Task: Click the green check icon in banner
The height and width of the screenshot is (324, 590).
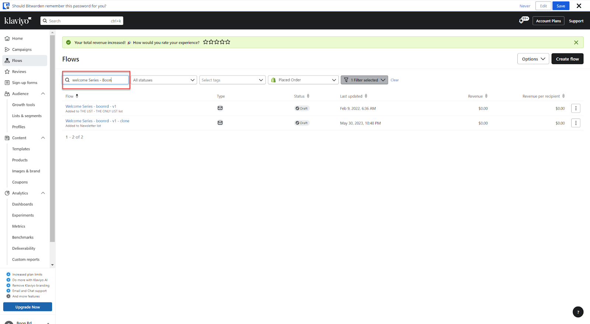Action: (68, 42)
